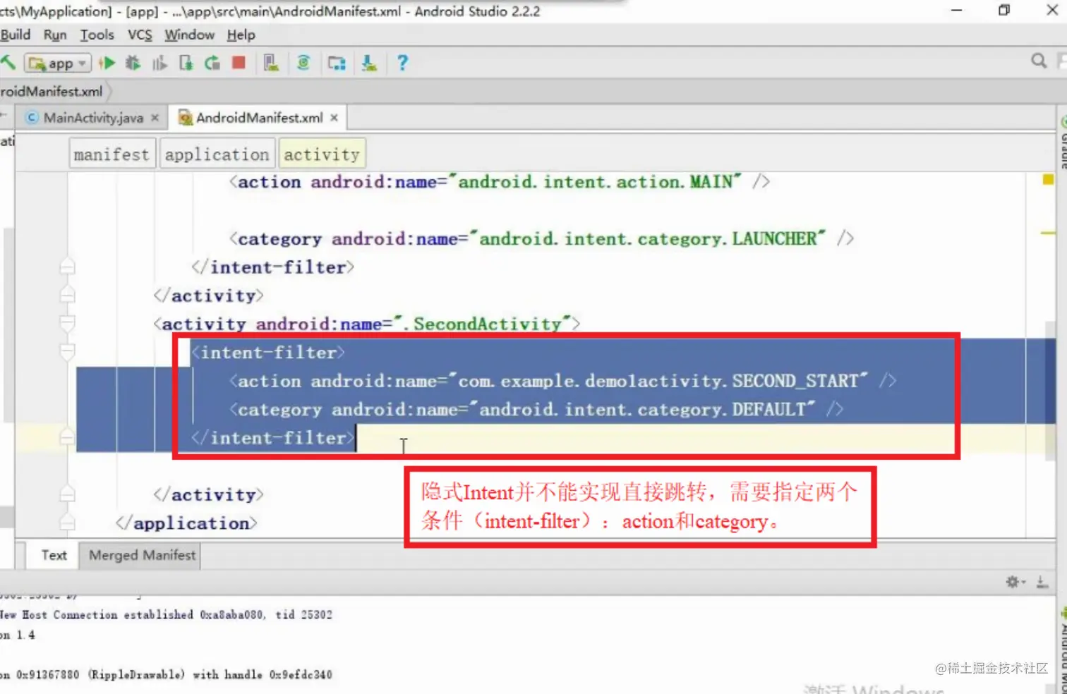Click the Search Everywhere magnifier icon
The height and width of the screenshot is (694, 1067).
(x=1039, y=61)
